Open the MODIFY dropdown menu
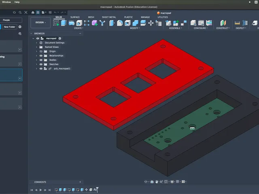Image resolution: width=259 pixels, height=194 pixels. click(135, 28)
